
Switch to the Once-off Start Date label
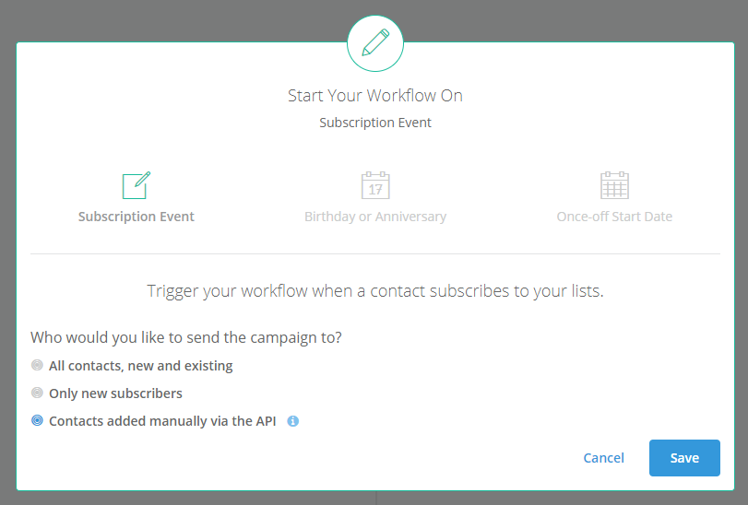point(614,217)
